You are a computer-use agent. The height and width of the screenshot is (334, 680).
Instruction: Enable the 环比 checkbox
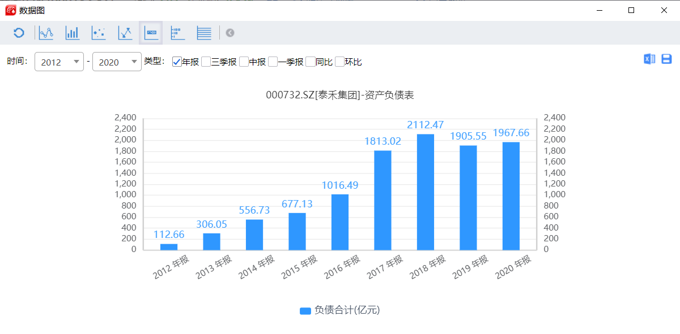coord(340,62)
